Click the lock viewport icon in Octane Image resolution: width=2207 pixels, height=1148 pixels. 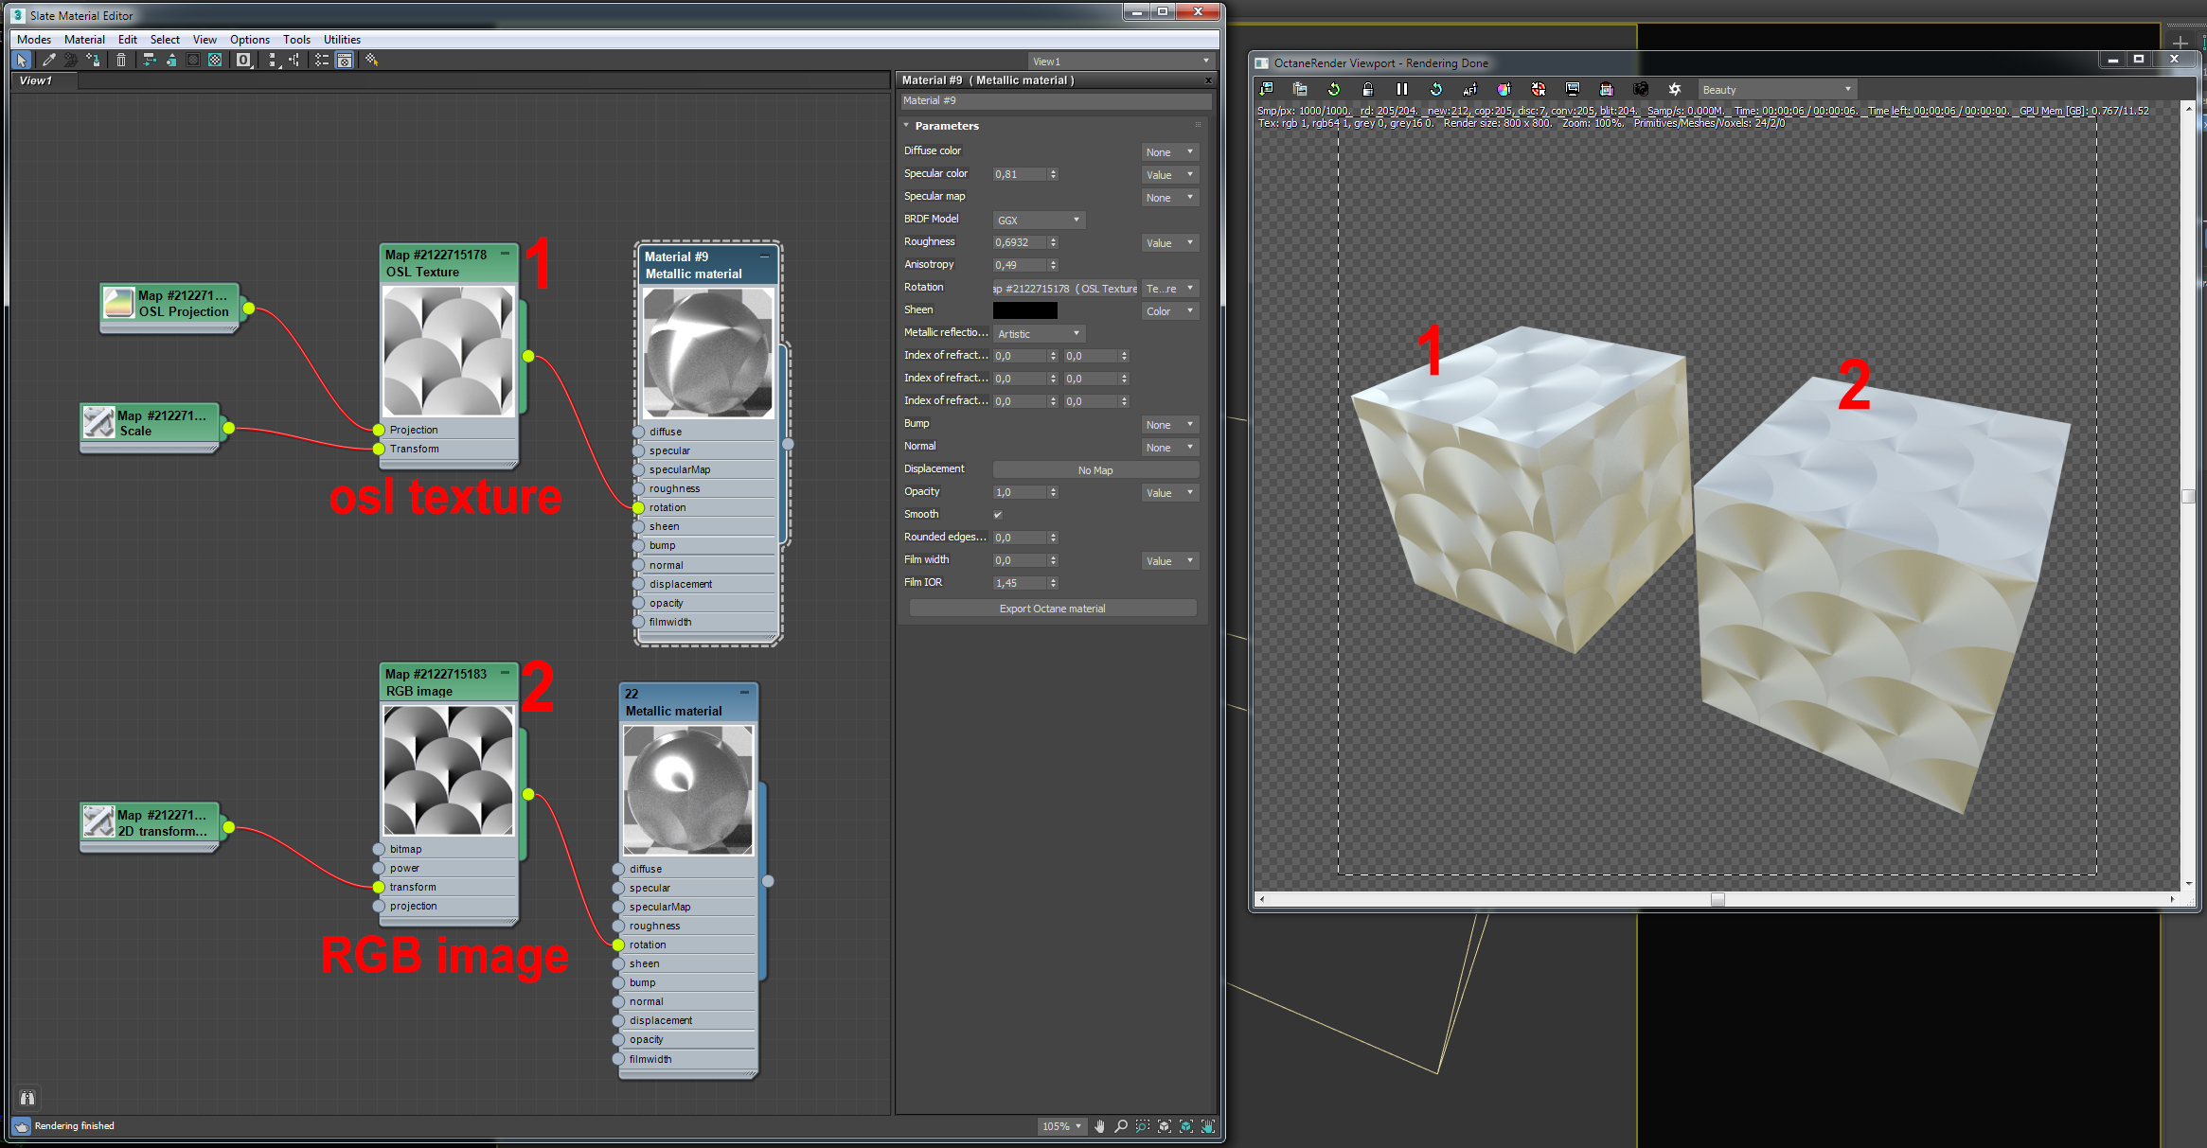[1367, 89]
